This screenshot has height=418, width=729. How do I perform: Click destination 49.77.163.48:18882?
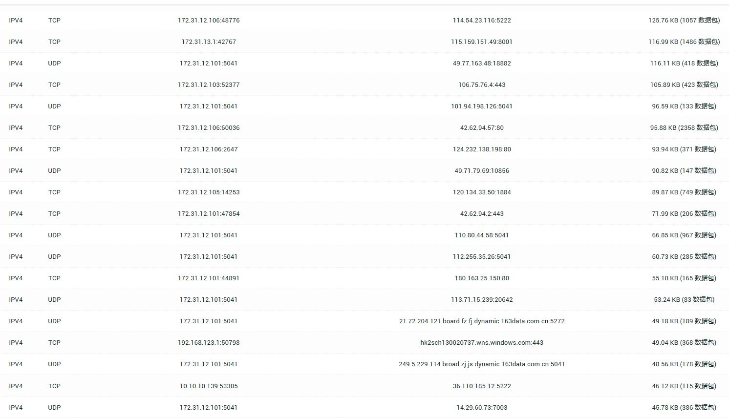pos(482,63)
